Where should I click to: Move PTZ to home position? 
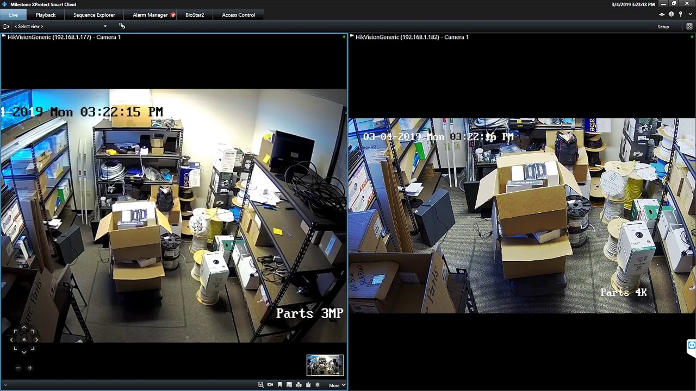click(x=23, y=340)
